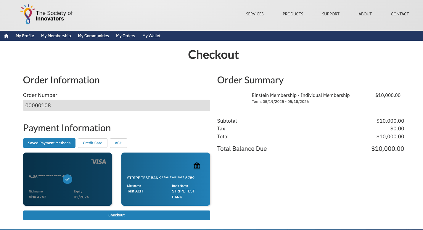Click the Subtotal label
423x230 pixels.
[x=227, y=121]
